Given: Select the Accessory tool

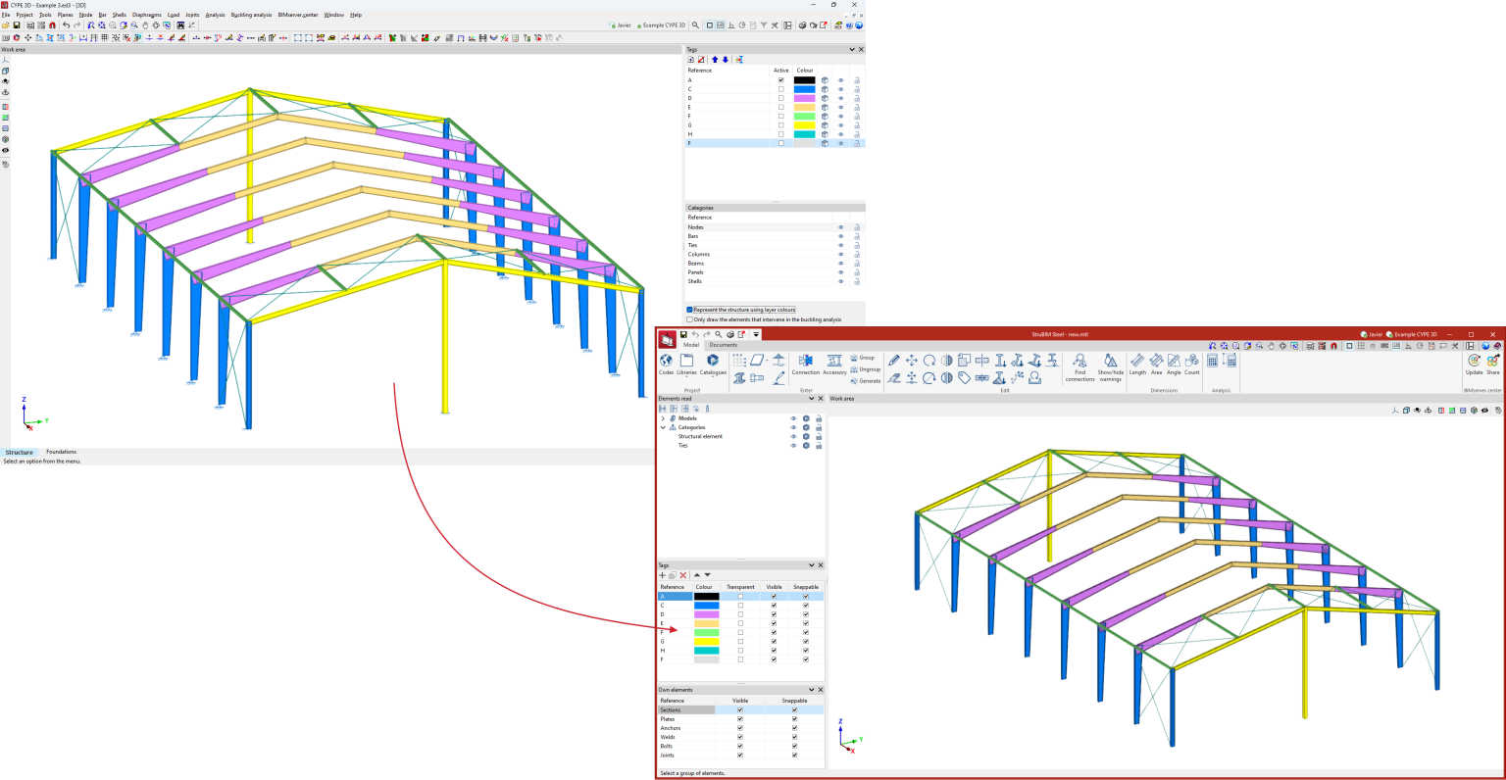Looking at the screenshot, I should (x=835, y=364).
